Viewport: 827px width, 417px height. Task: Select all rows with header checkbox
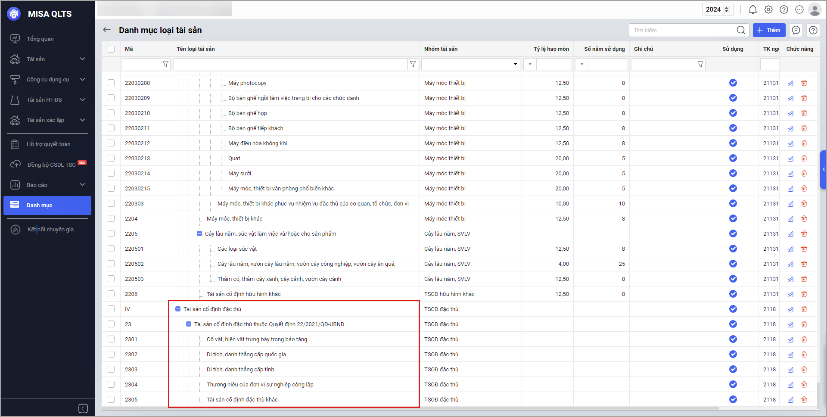(x=111, y=49)
